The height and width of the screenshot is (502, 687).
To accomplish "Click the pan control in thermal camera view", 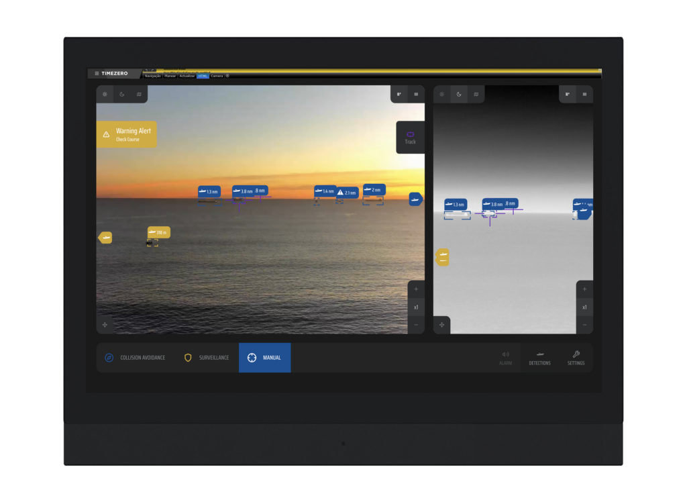I will [441, 325].
